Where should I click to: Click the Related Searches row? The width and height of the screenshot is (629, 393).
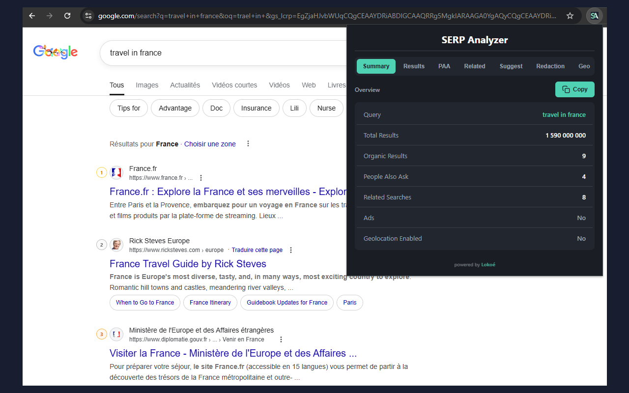tap(475, 197)
